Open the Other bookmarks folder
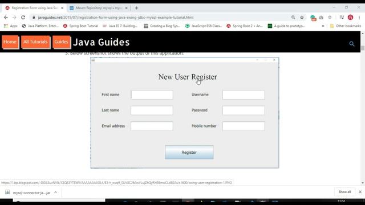Image resolution: width=365 pixels, height=205 pixels. coord(346,26)
